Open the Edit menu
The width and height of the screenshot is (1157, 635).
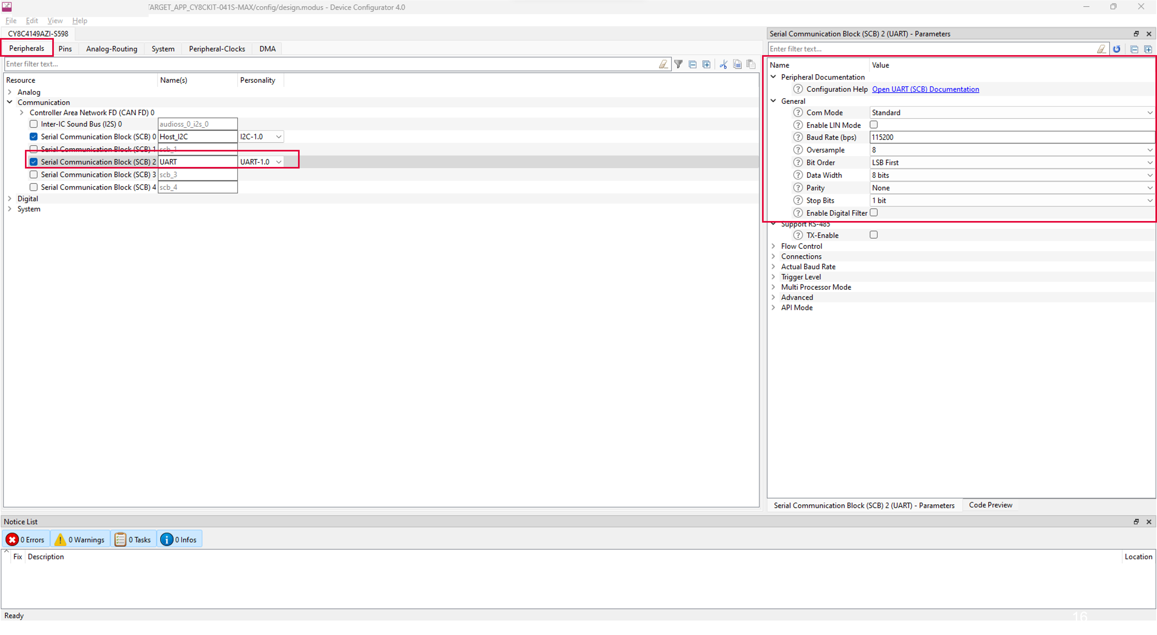[32, 21]
